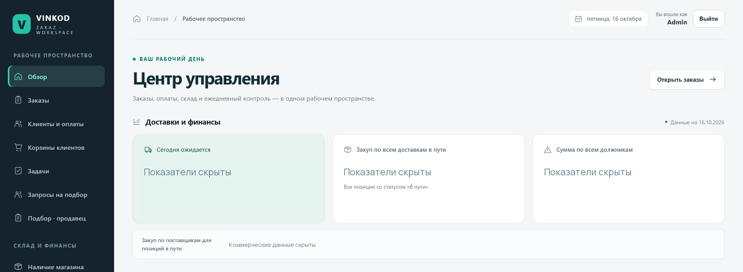Click Коммерческие данные скрыты text
Screen dimensions: 743x272
pyautogui.click(x=272, y=245)
